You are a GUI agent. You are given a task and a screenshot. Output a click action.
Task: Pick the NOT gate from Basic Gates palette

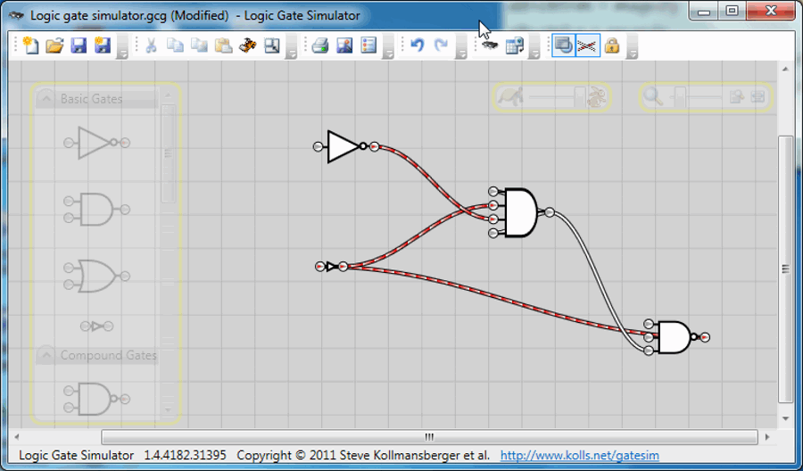96,143
